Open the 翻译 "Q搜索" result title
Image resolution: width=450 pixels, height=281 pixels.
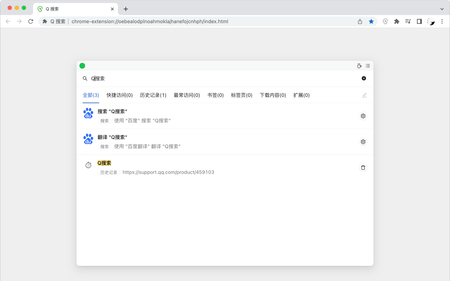(x=112, y=137)
